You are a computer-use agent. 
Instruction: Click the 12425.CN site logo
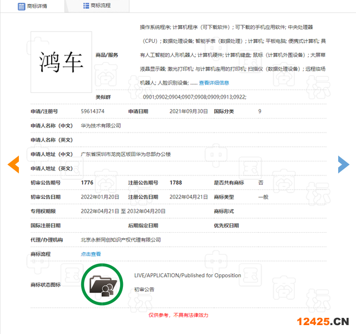point(323,322)
